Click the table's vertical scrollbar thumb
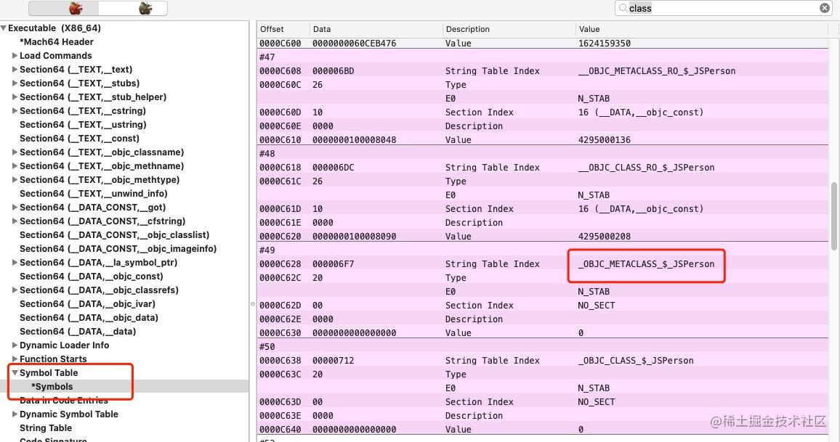Screen dimensions: 840x442 pyautogui.click(x=833, y=216)
